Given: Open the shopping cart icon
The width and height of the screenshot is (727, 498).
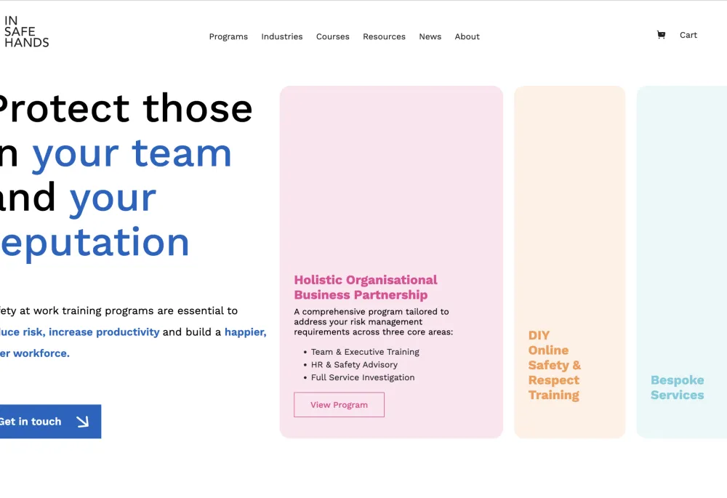Looking at the screenshot, I should pyautogui.click(x=661, y=35).
